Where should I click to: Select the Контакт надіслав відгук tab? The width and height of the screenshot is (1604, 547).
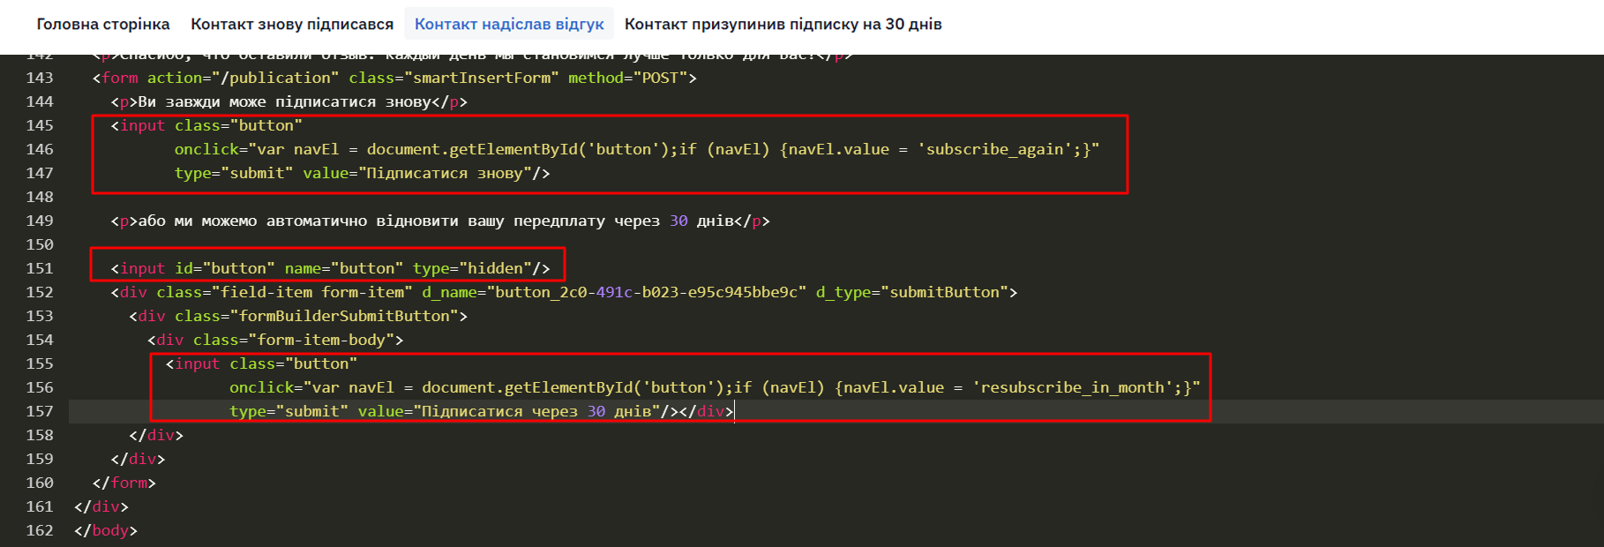pyautogui.click(x=509, y=24)
